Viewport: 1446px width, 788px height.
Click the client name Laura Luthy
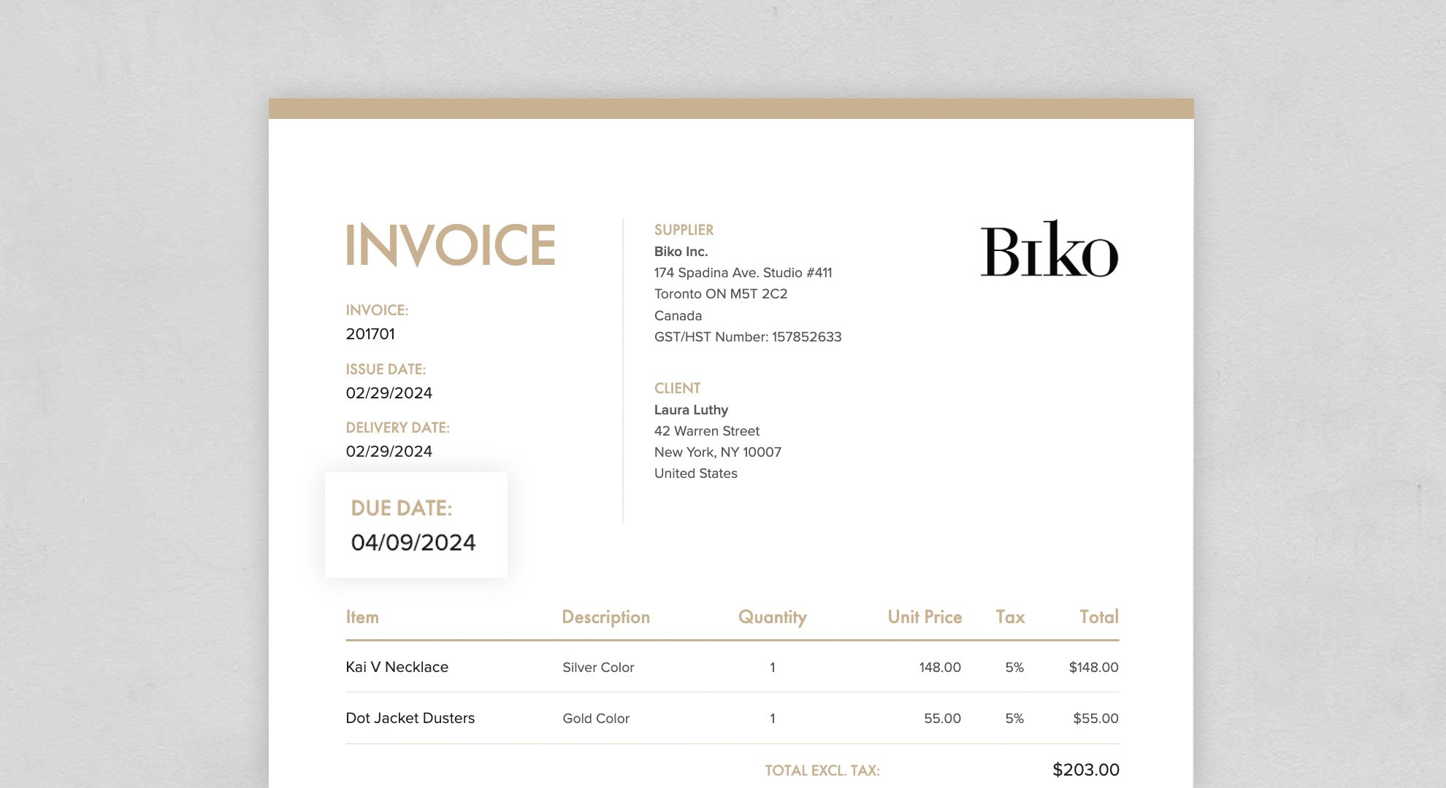[690, 410]
